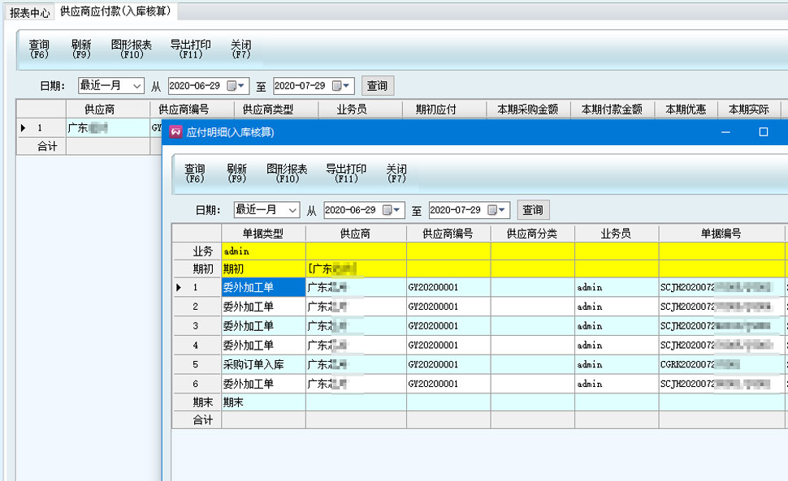Maximize the 应付明细(入库核算) dialog

(764, 132)
